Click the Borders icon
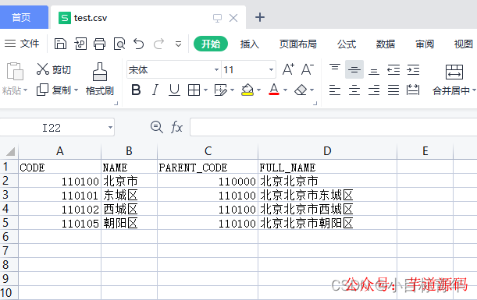477x300 pixels. [x=194, y=90]
